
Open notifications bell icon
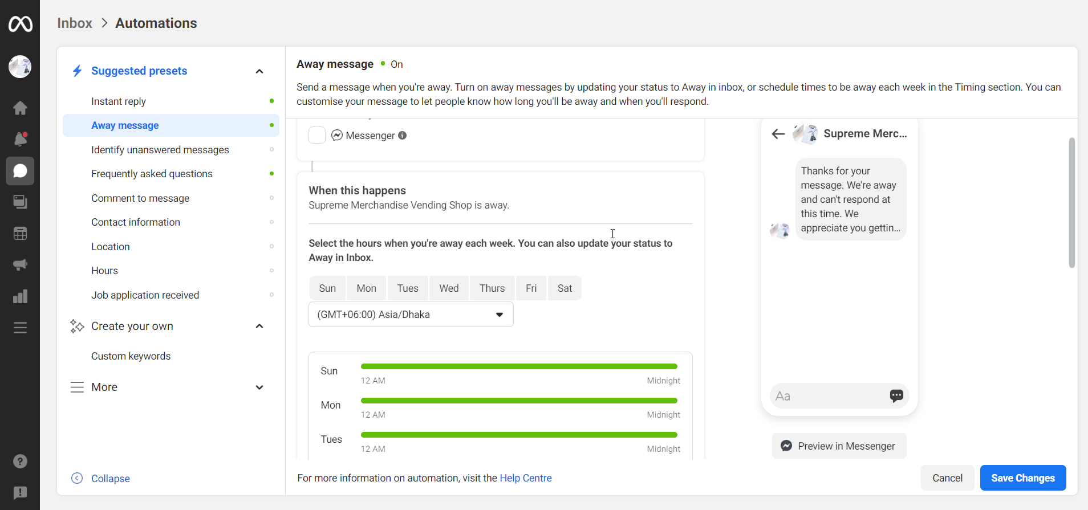(20, 139)
